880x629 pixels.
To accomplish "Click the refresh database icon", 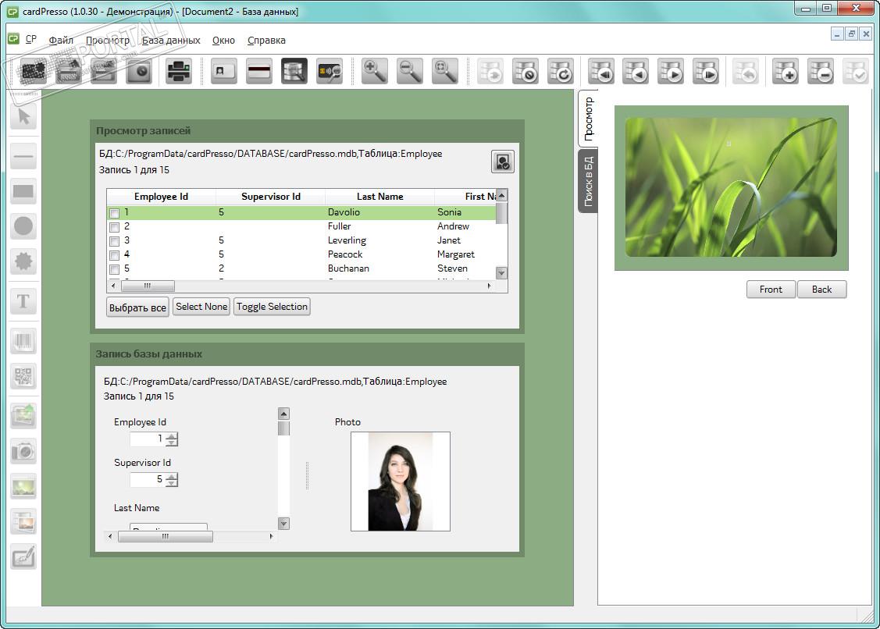I will [561, 71].
